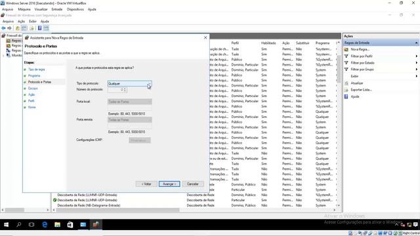Switch to Server Manager on the taskbar

[83, 225]
